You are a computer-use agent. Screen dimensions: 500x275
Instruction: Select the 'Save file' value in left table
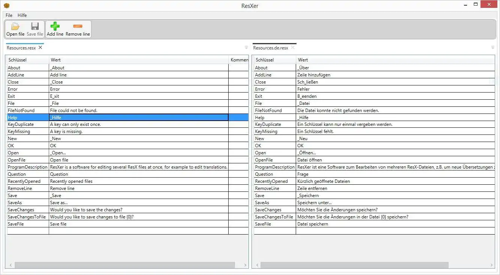pyautogui.click(x=139, y=224)
